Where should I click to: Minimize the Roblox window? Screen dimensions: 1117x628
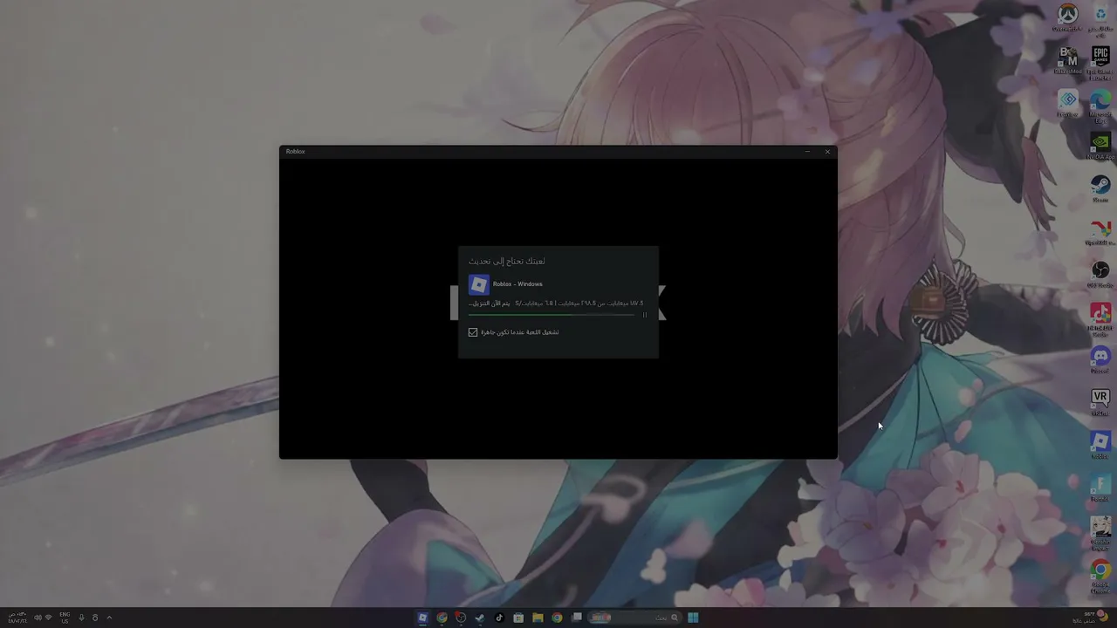(x=807, y=152)
